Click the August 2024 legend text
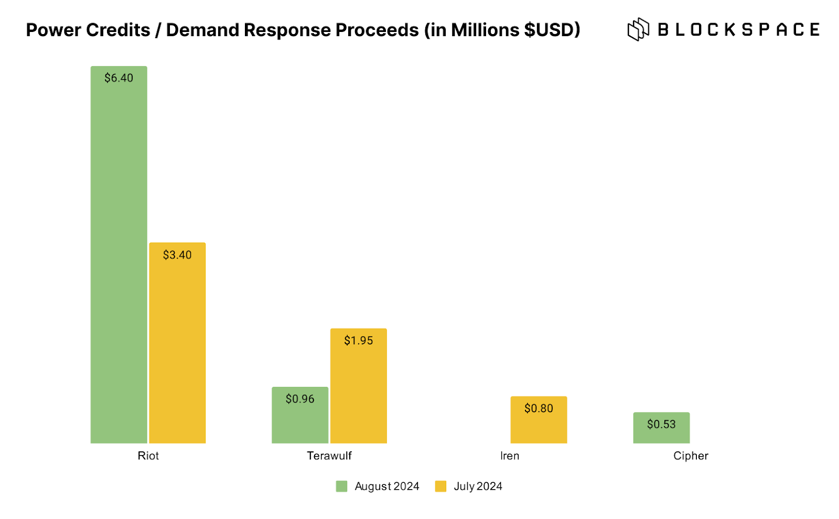This screenshot has width=839, height=519. pyautogui.click(x=387, y=486)
